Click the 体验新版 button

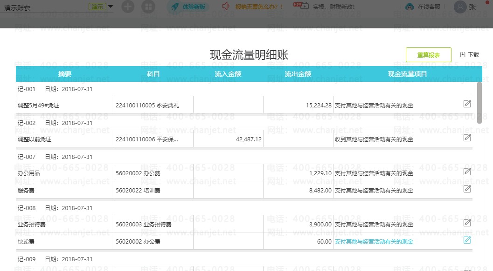pyautogui.click(x=188, y=7)
